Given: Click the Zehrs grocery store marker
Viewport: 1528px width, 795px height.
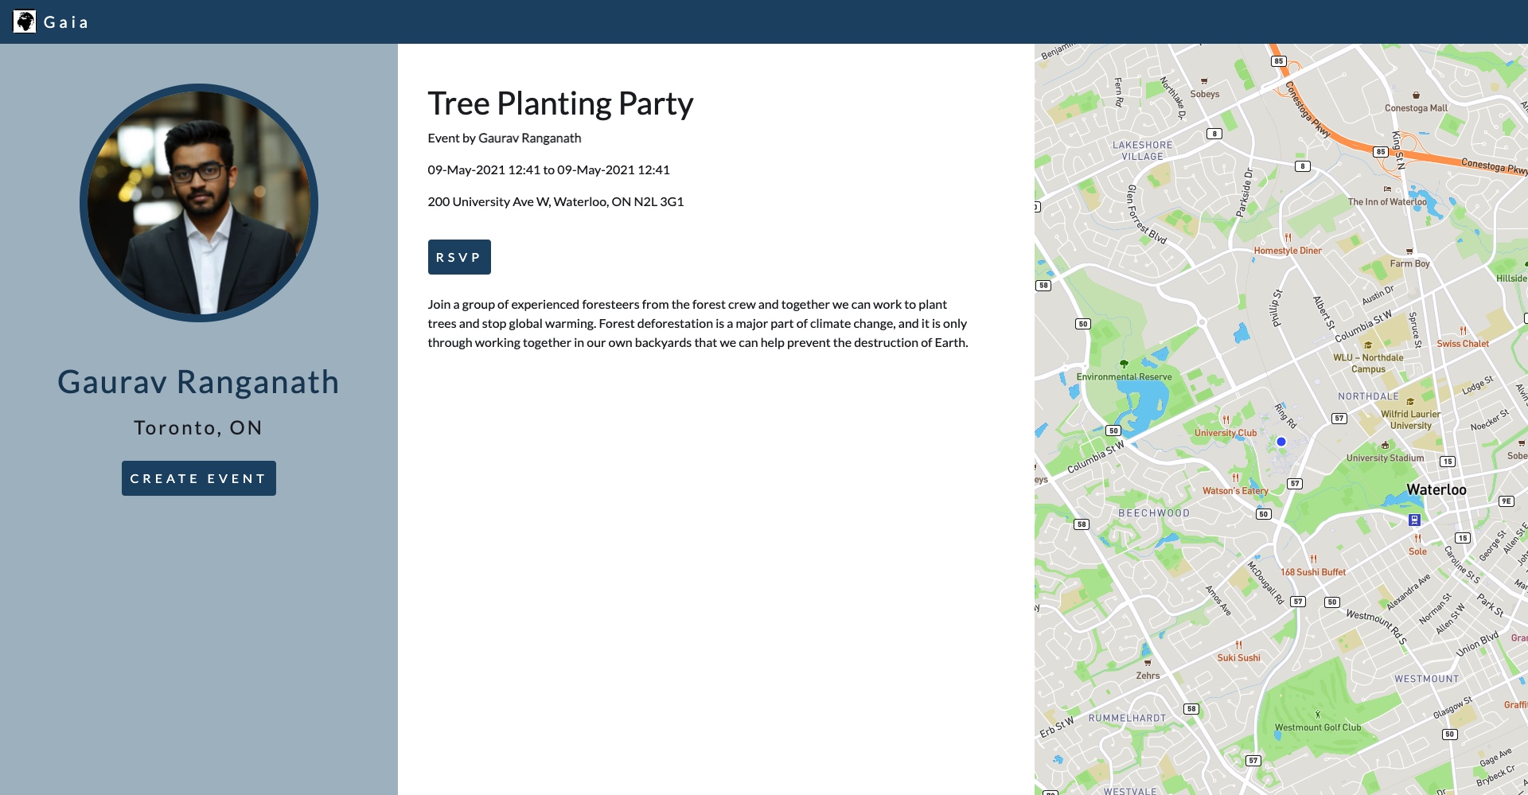Looking at the screenshot, I should click(x=1148, y=663).
